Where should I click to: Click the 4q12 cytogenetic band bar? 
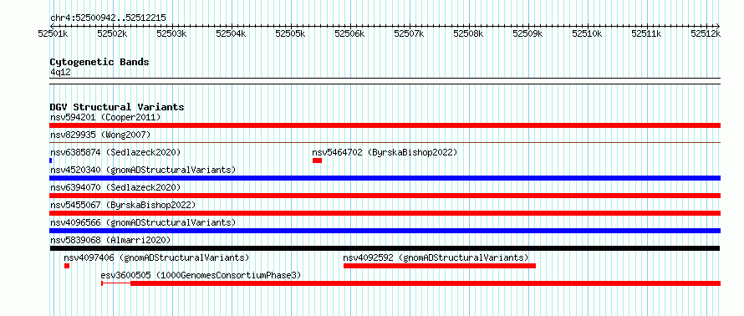(385, 81)
